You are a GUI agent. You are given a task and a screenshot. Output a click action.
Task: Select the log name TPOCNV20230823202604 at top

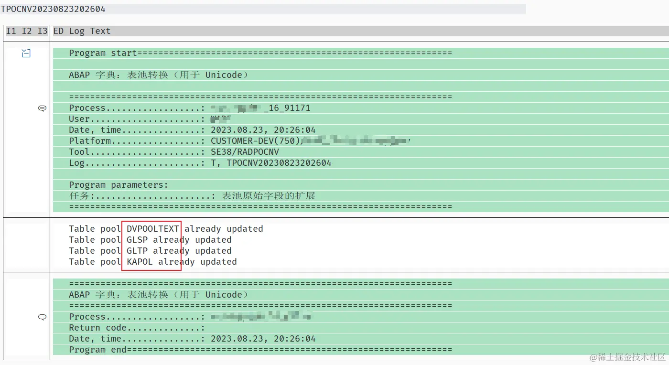click(x=53, y=9)
